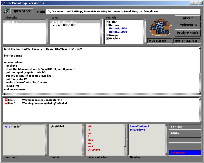The height and width of the screenshot is (163, 204).
Task: Select the Untitled 1 substack
Action: (x=11, y=22)
